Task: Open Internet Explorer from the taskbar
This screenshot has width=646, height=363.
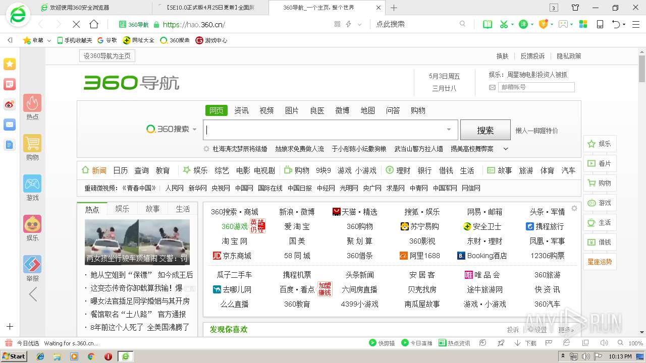Action: coord(40,356)
